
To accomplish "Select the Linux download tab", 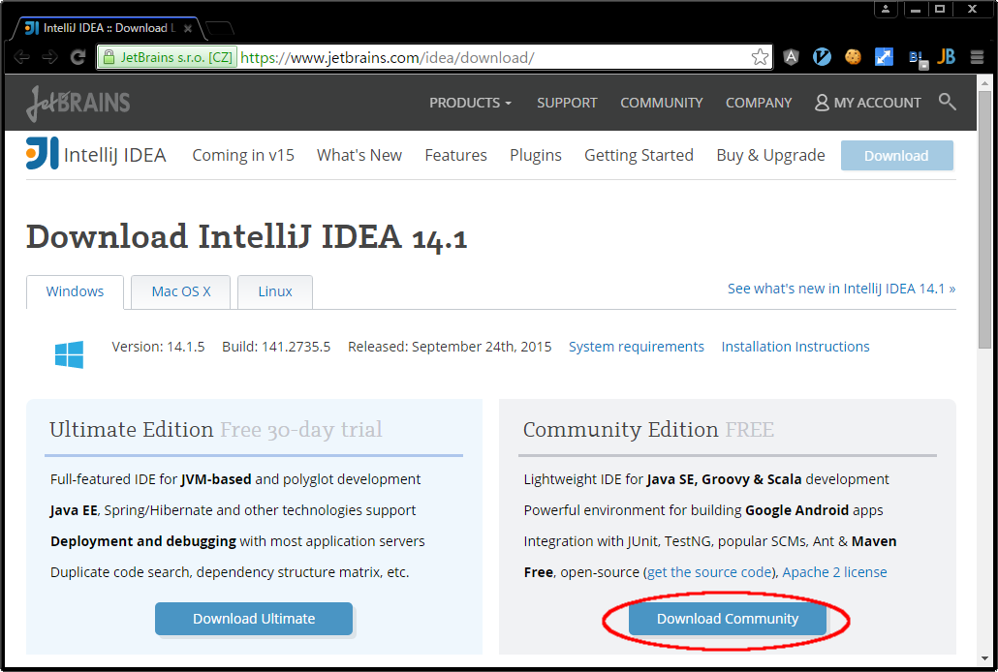I will 275,290.
